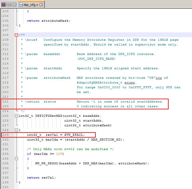This screenshot has height=189, width=192.
Task: Click '0 indicating success in all other cases.'
Action: click(118, 106)
